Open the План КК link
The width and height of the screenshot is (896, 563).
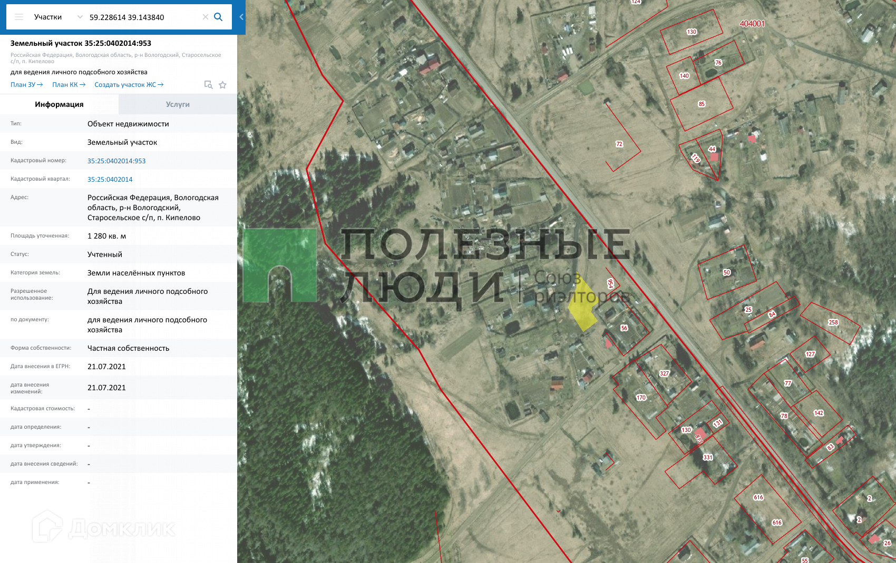(69, 85)
